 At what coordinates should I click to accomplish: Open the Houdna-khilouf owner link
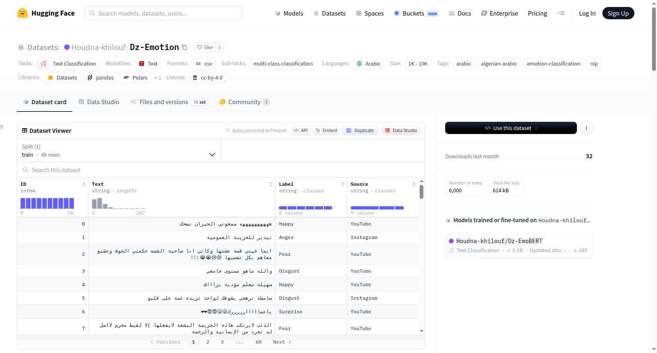point(99,47)
